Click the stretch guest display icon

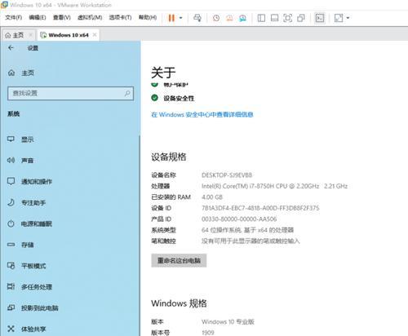coord(339,18)
